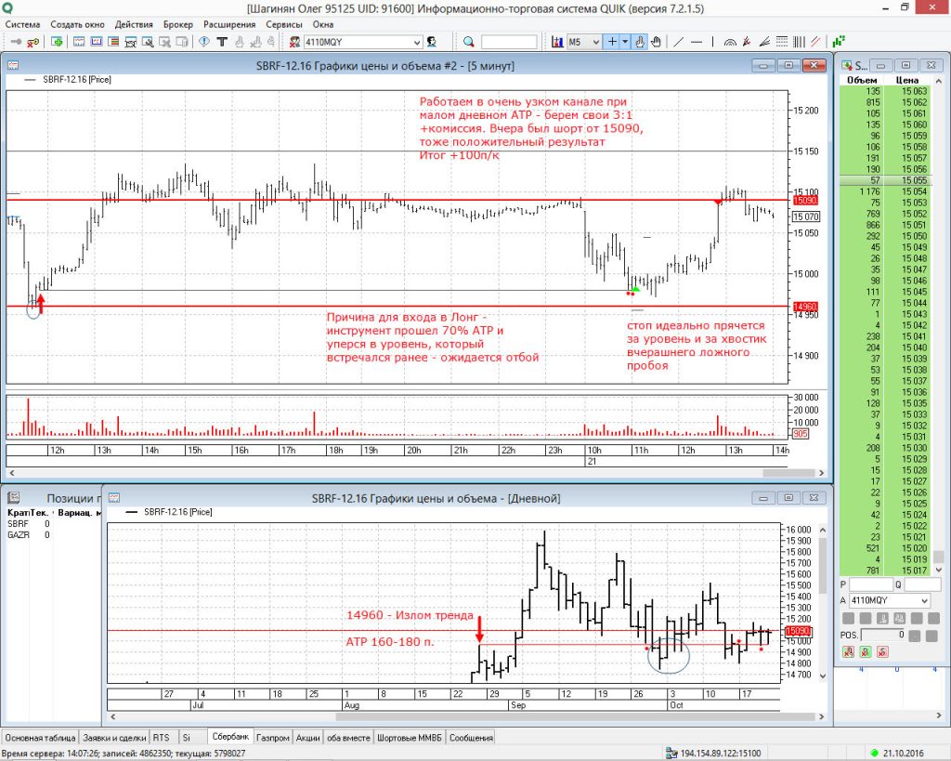Open the Брокер menu

click(x=177, y=24)
